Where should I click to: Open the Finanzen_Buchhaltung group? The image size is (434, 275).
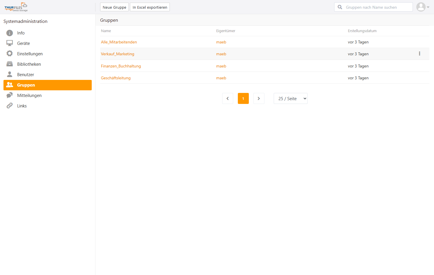(x=121, y=66)
